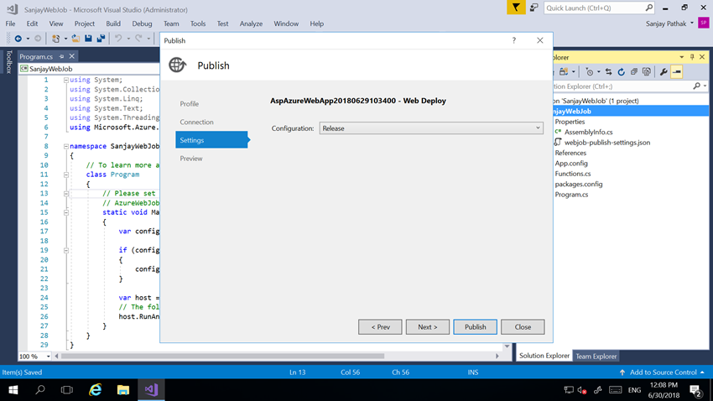Screen dimensions: 713x401
Task: Click the Visual Studio logo icon in title bar
Action: (x=13, y=8)
